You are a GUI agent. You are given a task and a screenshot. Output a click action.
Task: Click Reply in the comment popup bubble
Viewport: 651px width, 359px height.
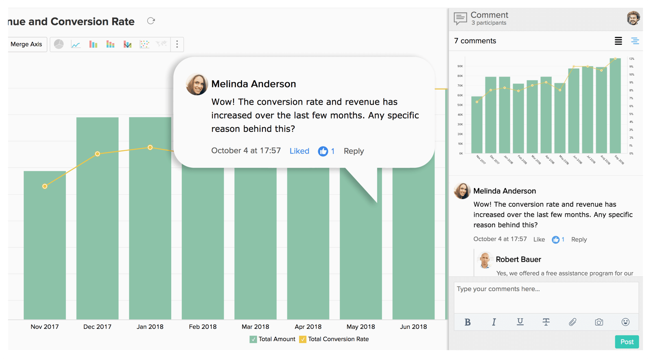(x=354, y=151)
